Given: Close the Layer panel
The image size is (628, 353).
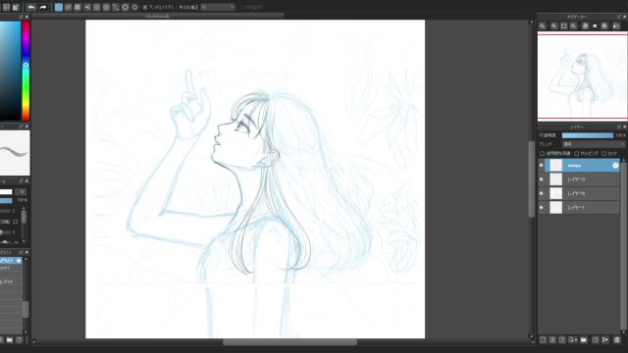Looking at the screenshot, I should [x=624, y=126].
